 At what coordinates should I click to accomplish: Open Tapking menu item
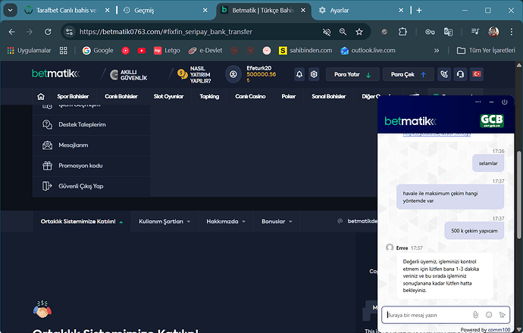click(x=209, y=97)
